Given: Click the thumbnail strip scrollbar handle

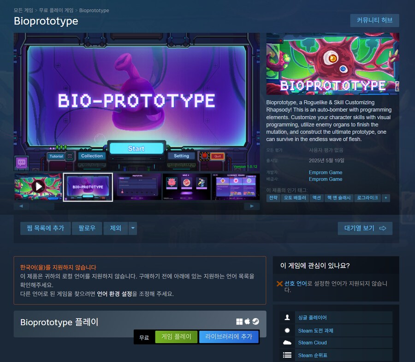Looking at the screenshot, I should 42,206.
